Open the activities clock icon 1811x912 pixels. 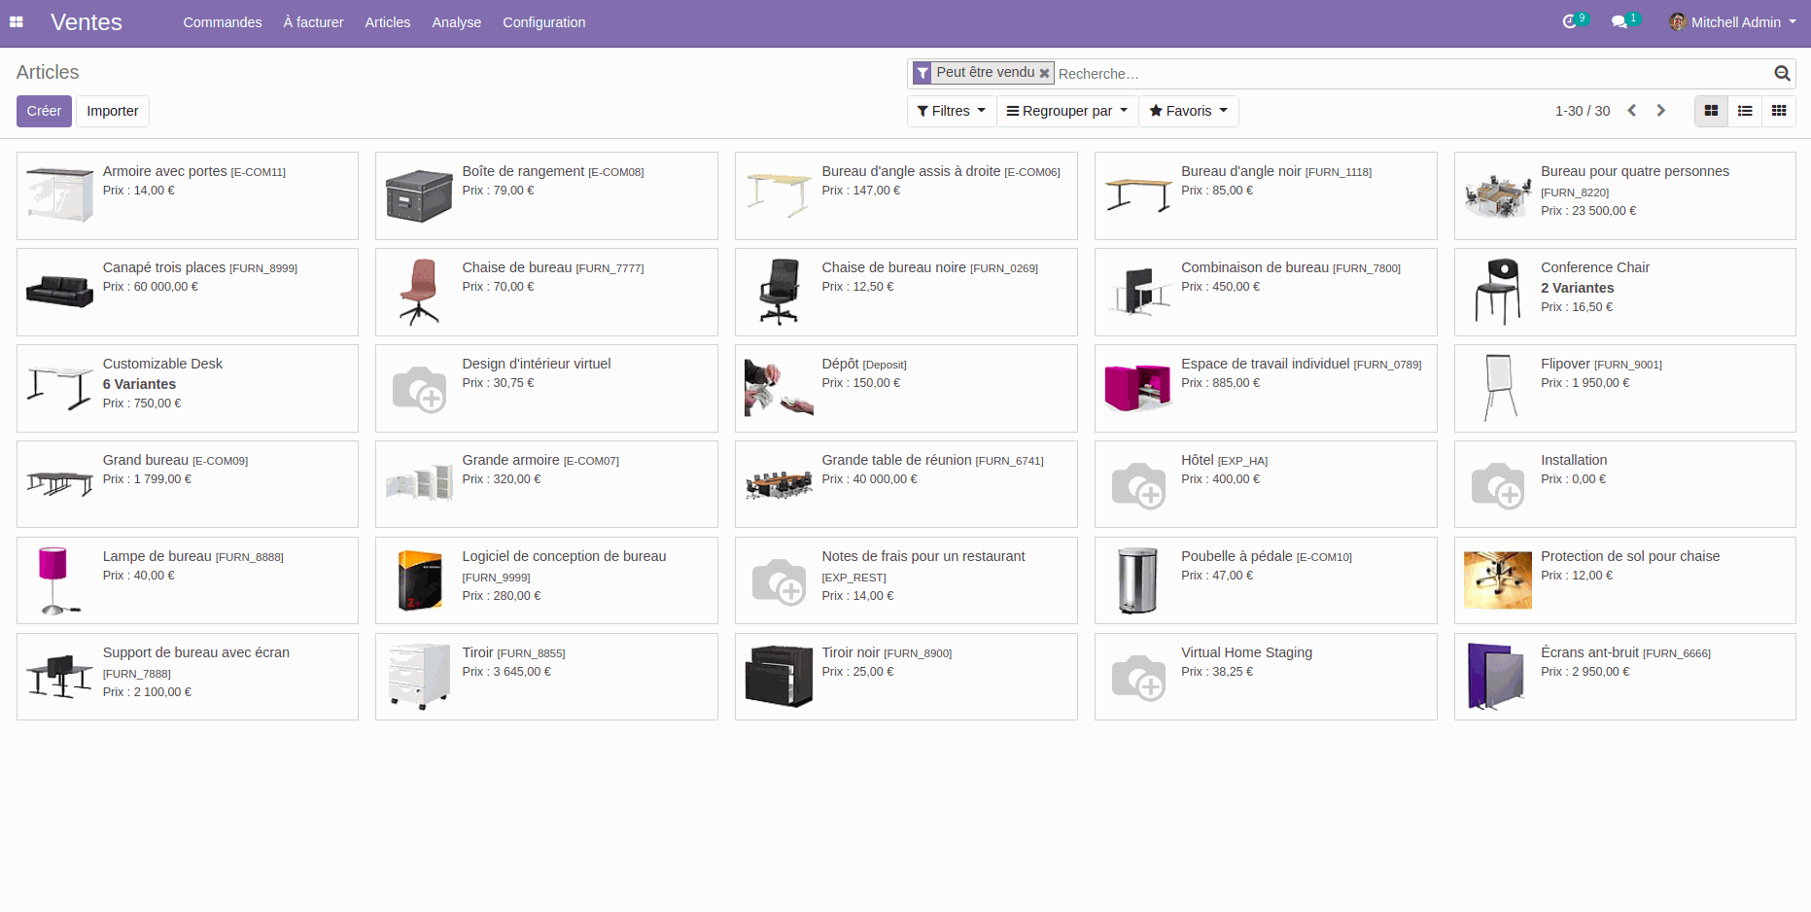[1569, 22]
